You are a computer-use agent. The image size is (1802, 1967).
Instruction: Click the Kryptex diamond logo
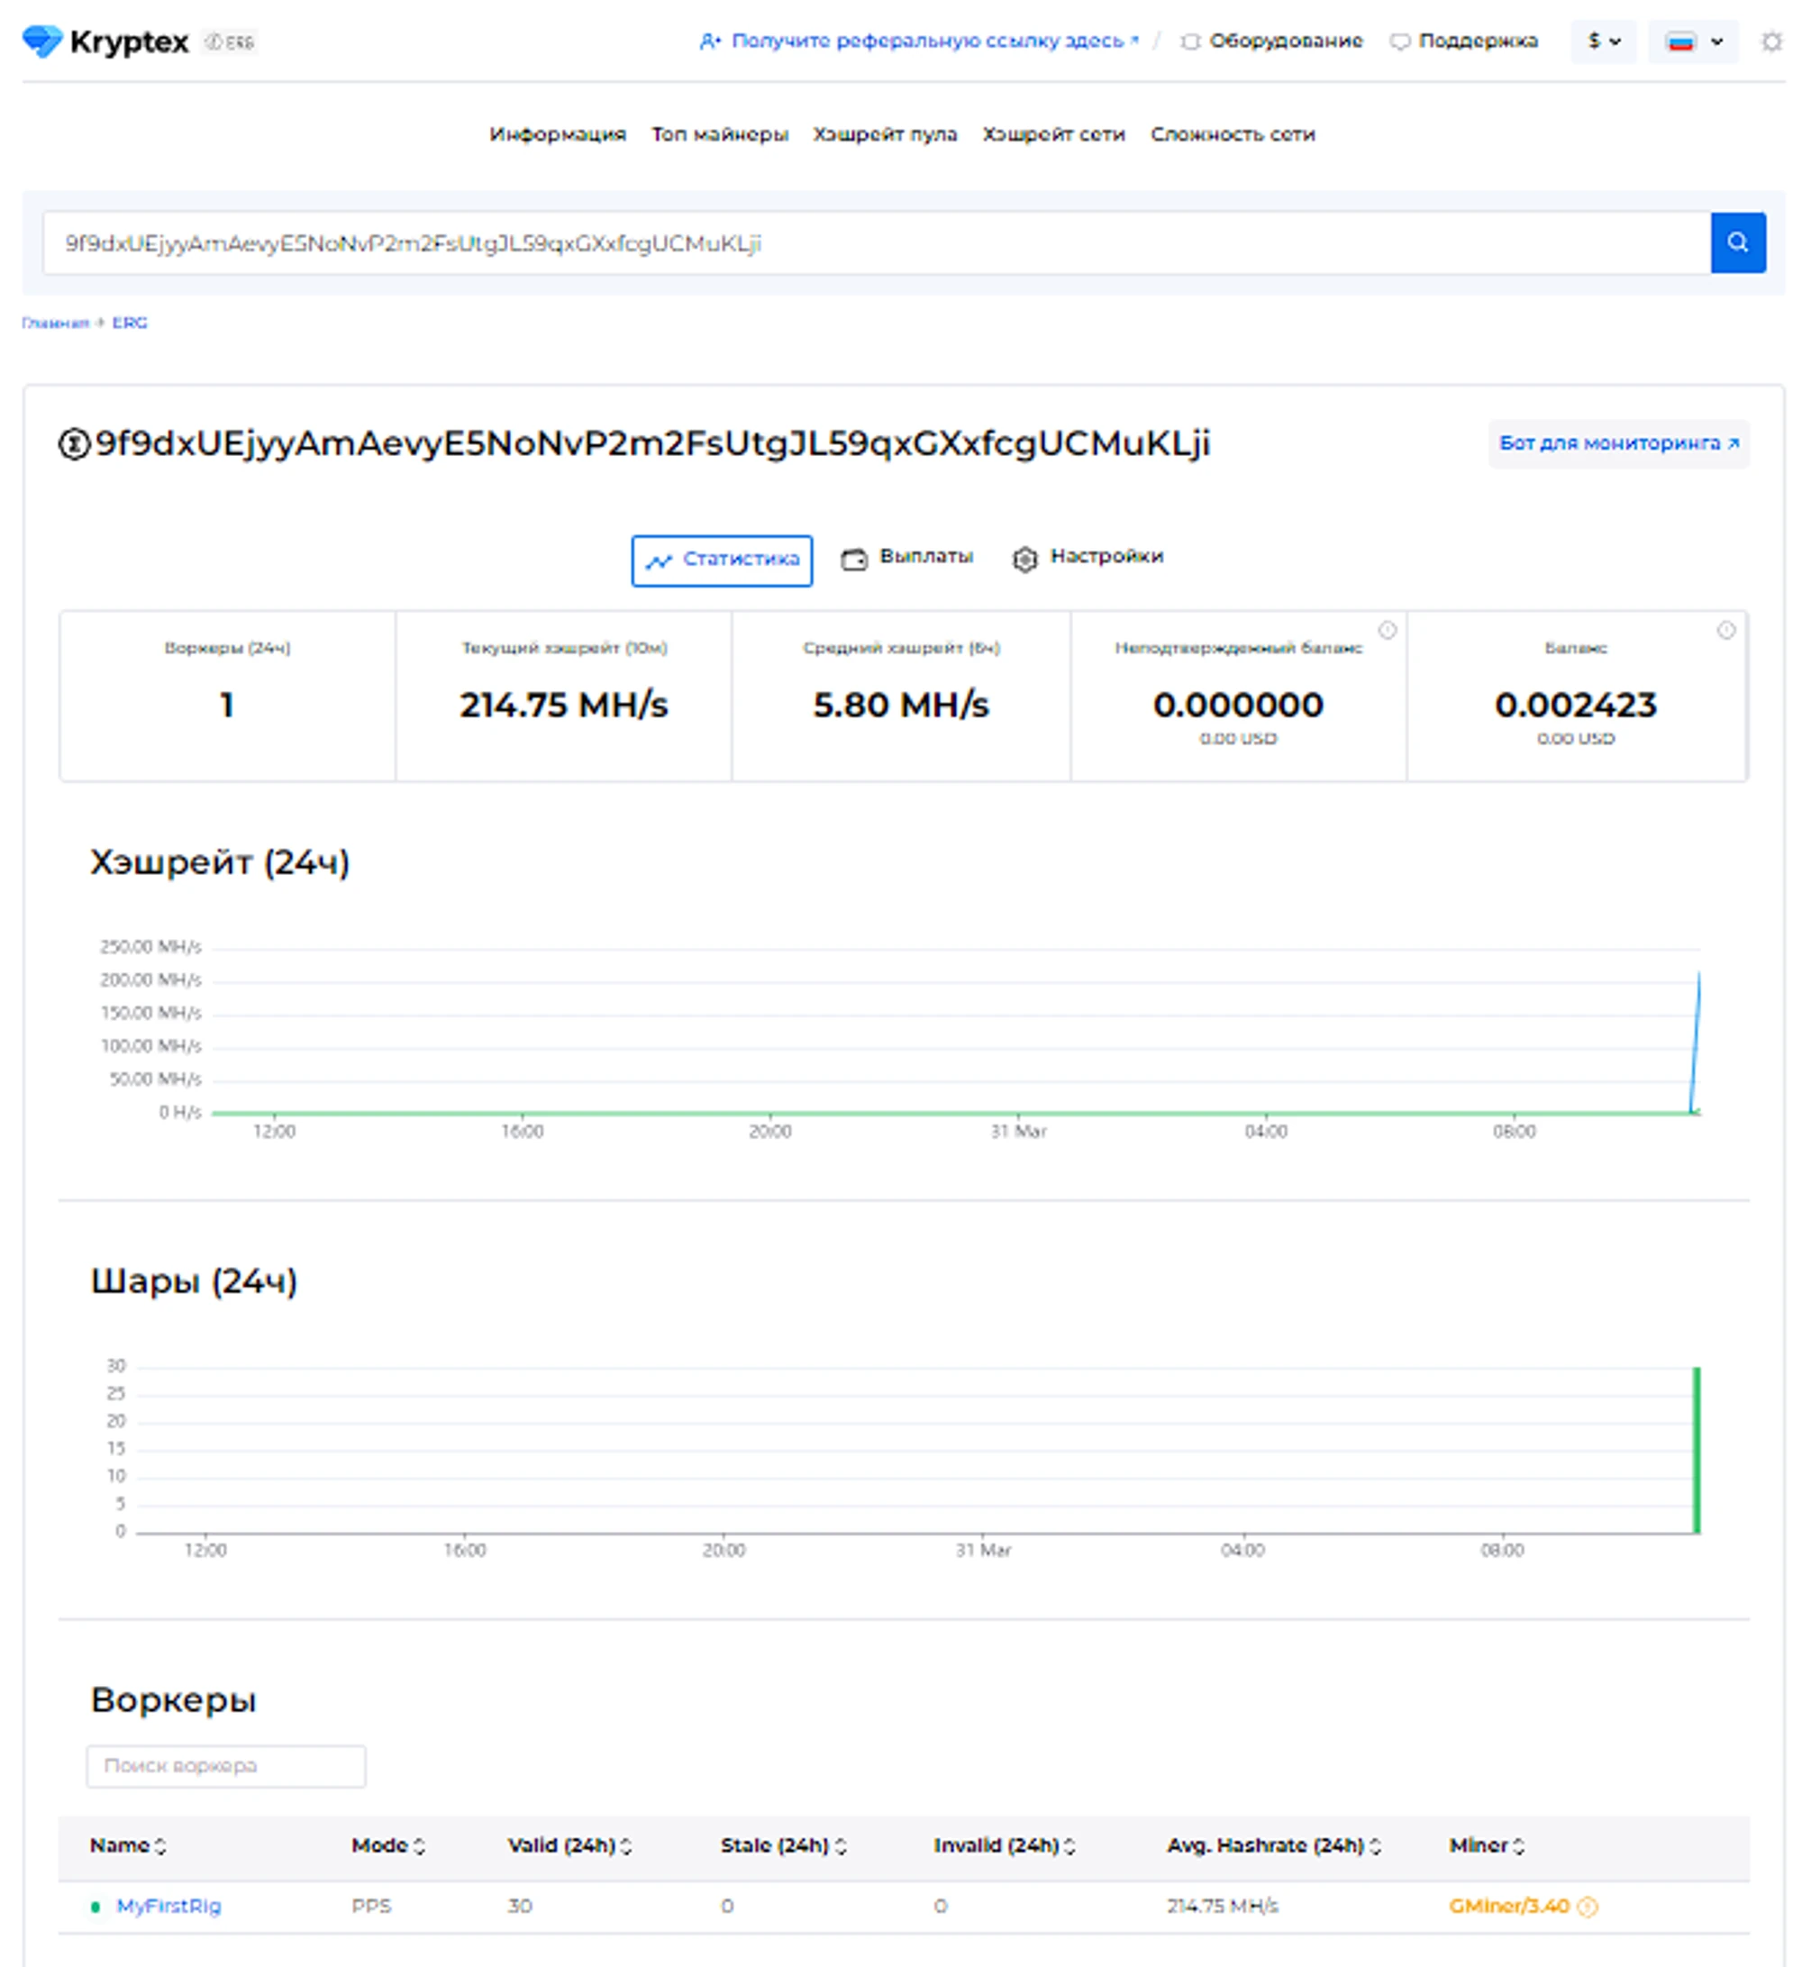tap(42, 41)
